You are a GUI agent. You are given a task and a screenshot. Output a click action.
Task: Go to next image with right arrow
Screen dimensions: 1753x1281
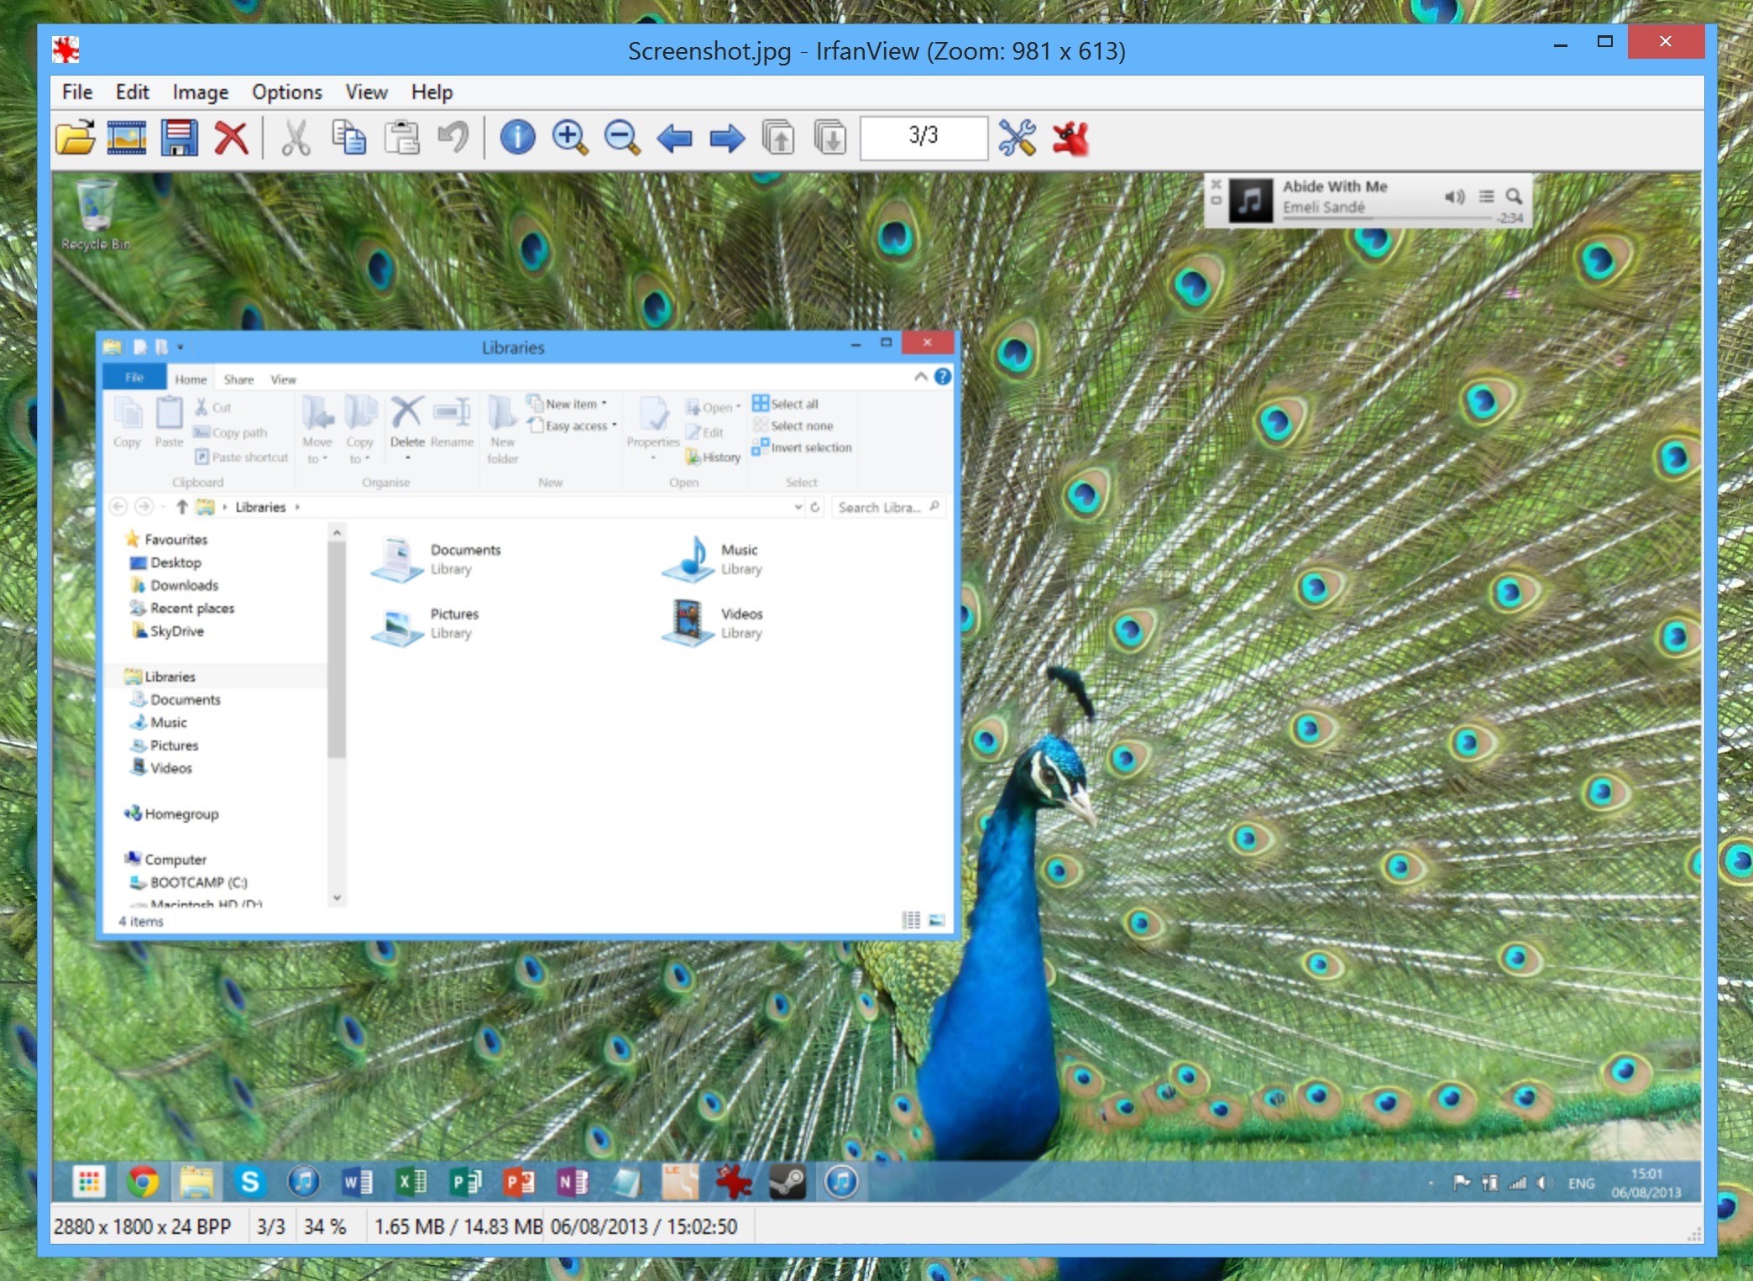click(727, 138)
